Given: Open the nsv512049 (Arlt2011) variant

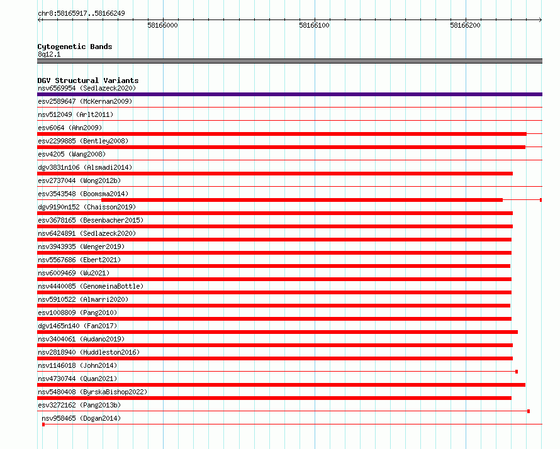Looking at the screenshot, I should pyautogui.click(x=76, y=114).
